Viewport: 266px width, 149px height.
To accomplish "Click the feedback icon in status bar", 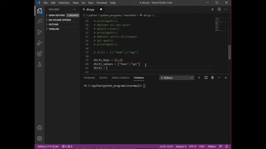I will click(x=220, y=147).
